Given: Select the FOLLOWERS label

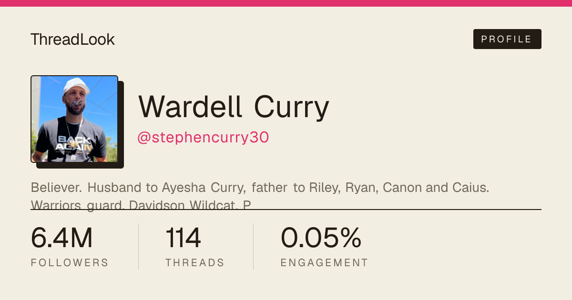Looking at the screenshot, I should coord(70,262).
